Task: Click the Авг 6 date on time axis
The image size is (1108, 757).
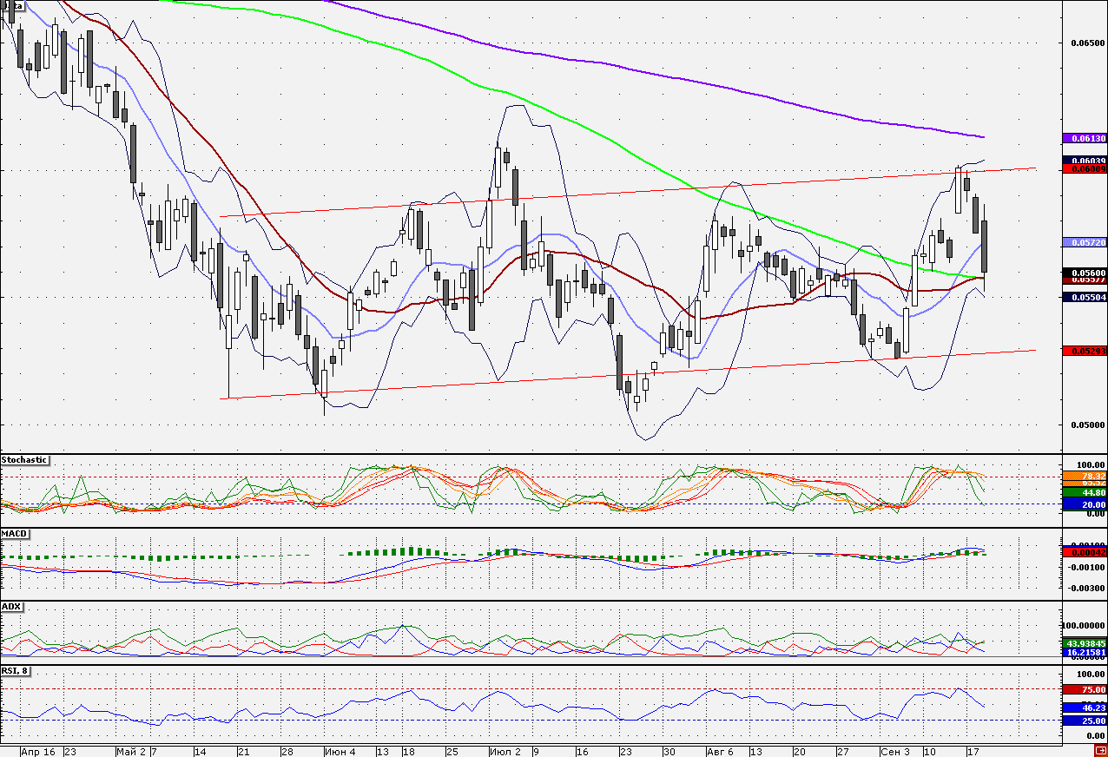Action: pyautogui.click(x=721, y=750)
